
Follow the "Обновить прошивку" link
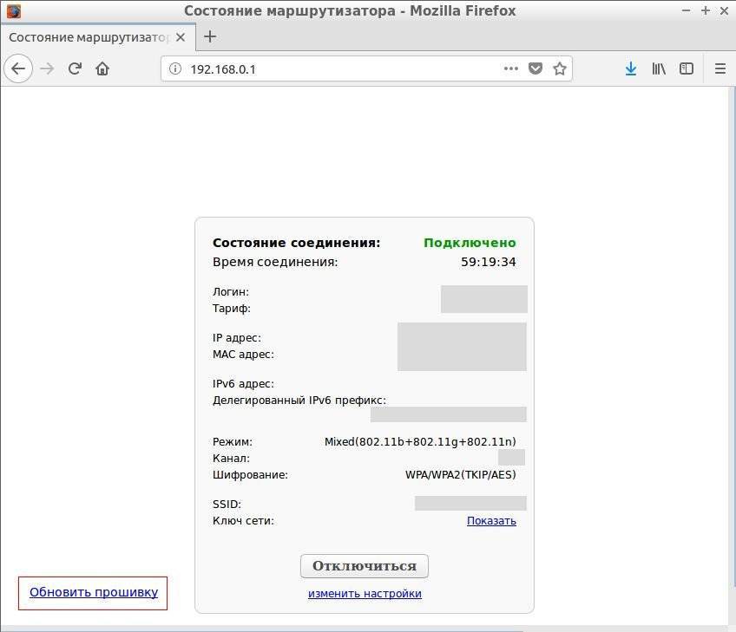[x=94, y=593]
